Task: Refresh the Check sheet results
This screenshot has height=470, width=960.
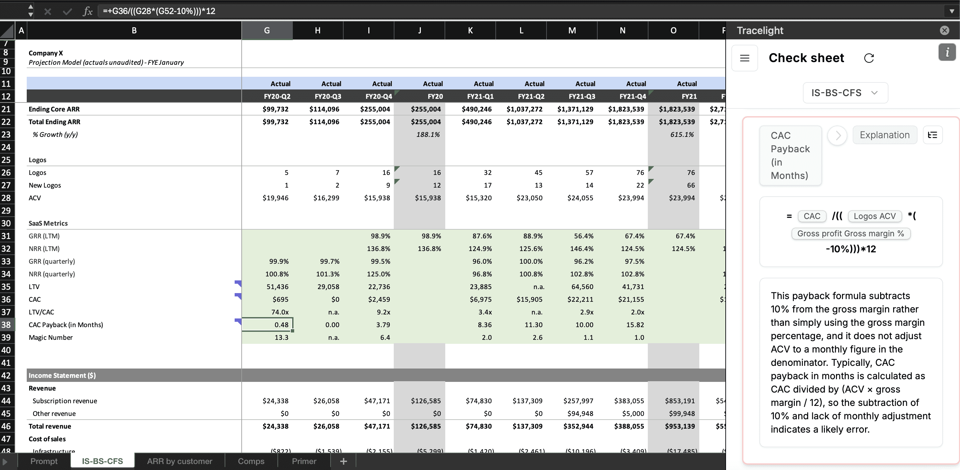Action: pos(869,58)
